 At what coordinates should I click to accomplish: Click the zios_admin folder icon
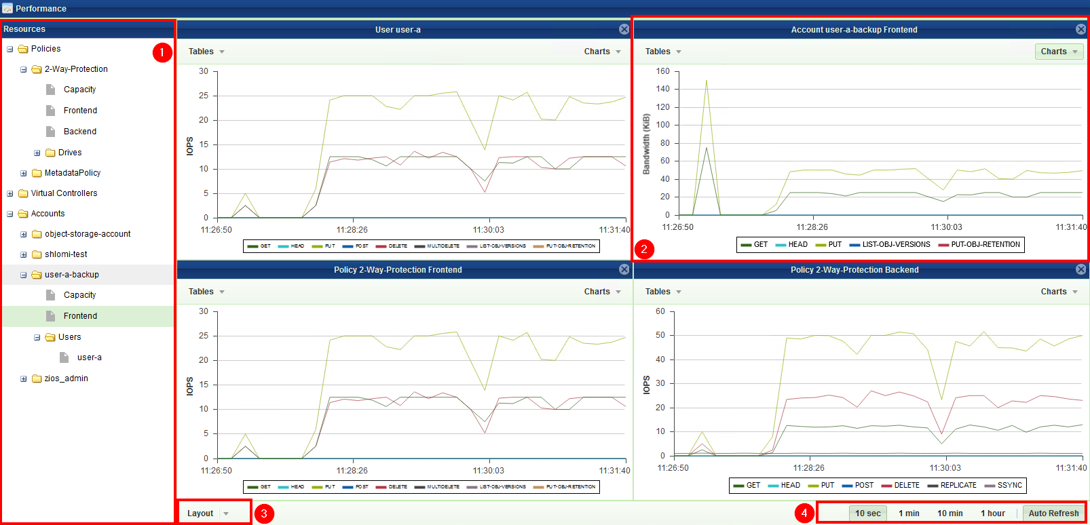[x=37, y=378]
